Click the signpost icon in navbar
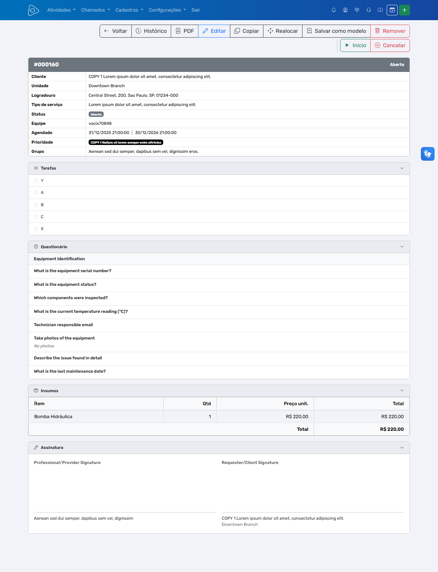This screenshot has height=572, width=438. pyautogui.click(x=357, y=10)
